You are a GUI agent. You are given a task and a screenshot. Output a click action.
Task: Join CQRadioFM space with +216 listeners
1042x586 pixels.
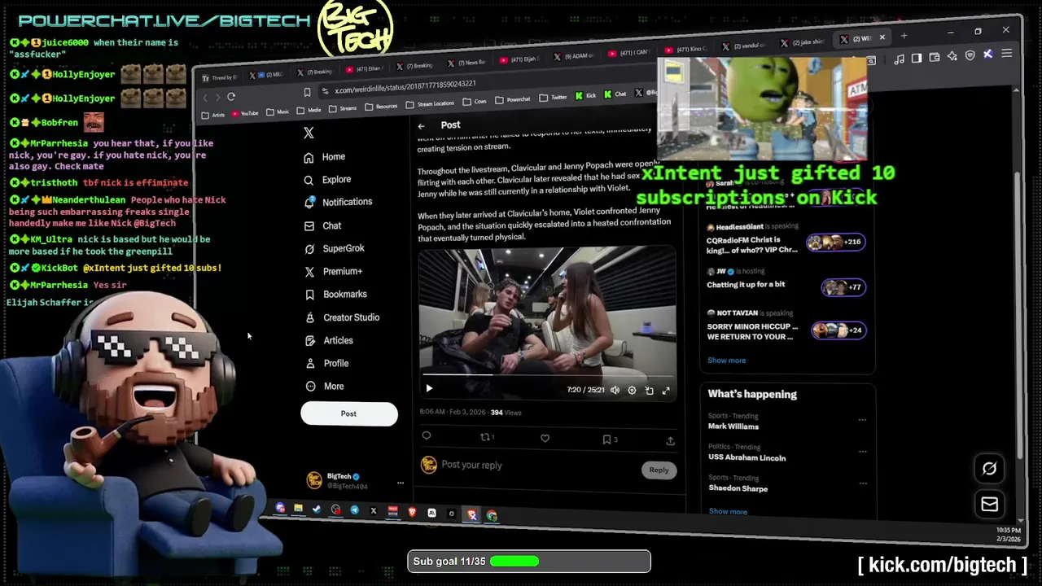pos(835,243)
